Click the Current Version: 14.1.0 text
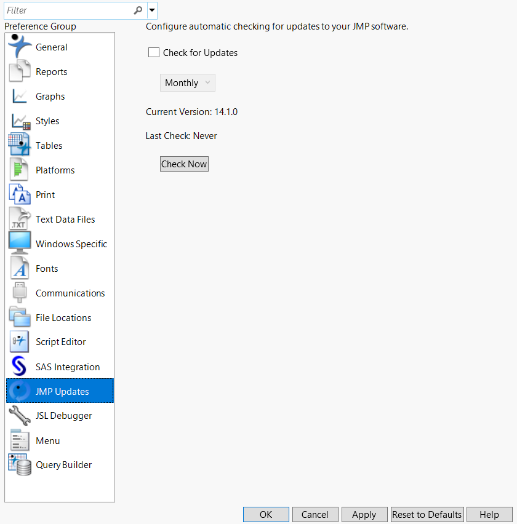This screenshot has width=517, height=524. (x=191, y=112)
